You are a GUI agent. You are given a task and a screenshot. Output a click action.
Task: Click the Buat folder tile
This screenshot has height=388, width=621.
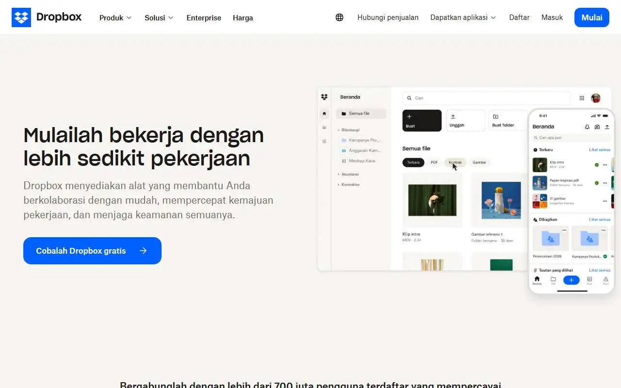(x=508, y=121)
